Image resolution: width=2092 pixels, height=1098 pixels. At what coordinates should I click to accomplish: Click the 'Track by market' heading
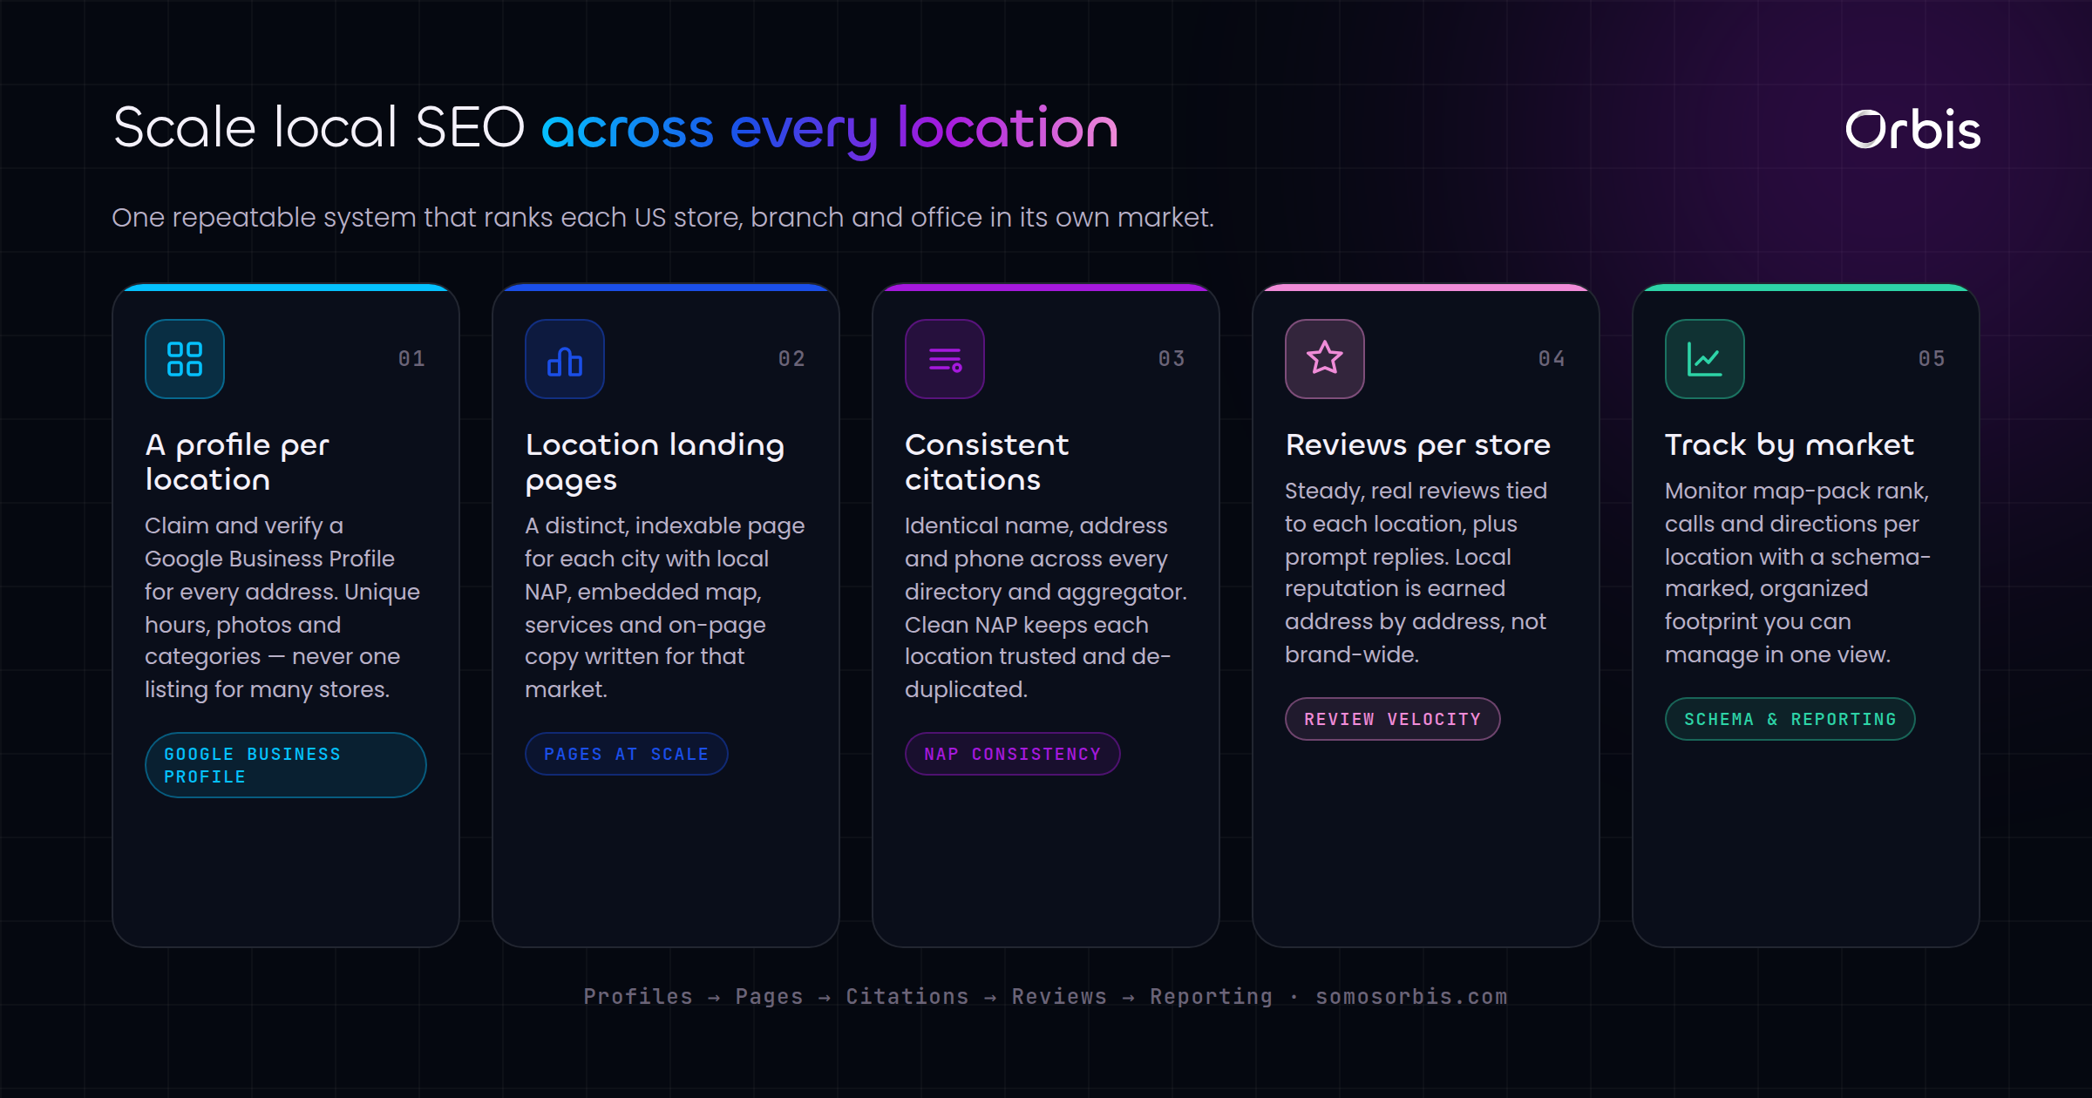[1790, 444]
